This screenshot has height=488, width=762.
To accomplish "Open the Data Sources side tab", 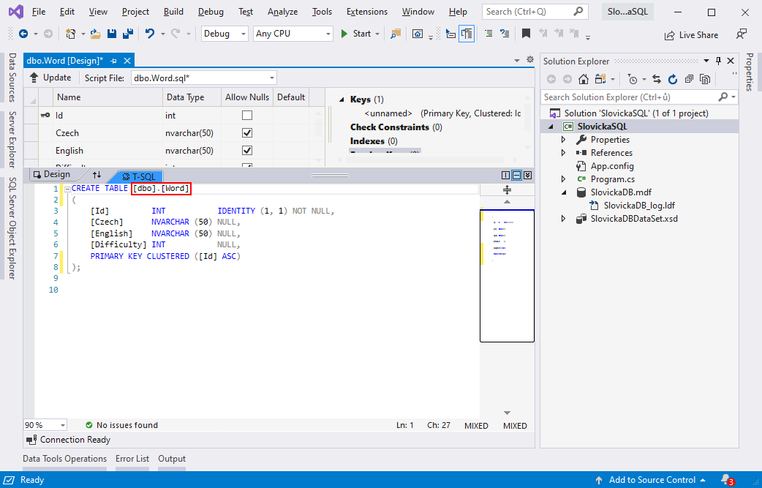I will click(12, 78).
